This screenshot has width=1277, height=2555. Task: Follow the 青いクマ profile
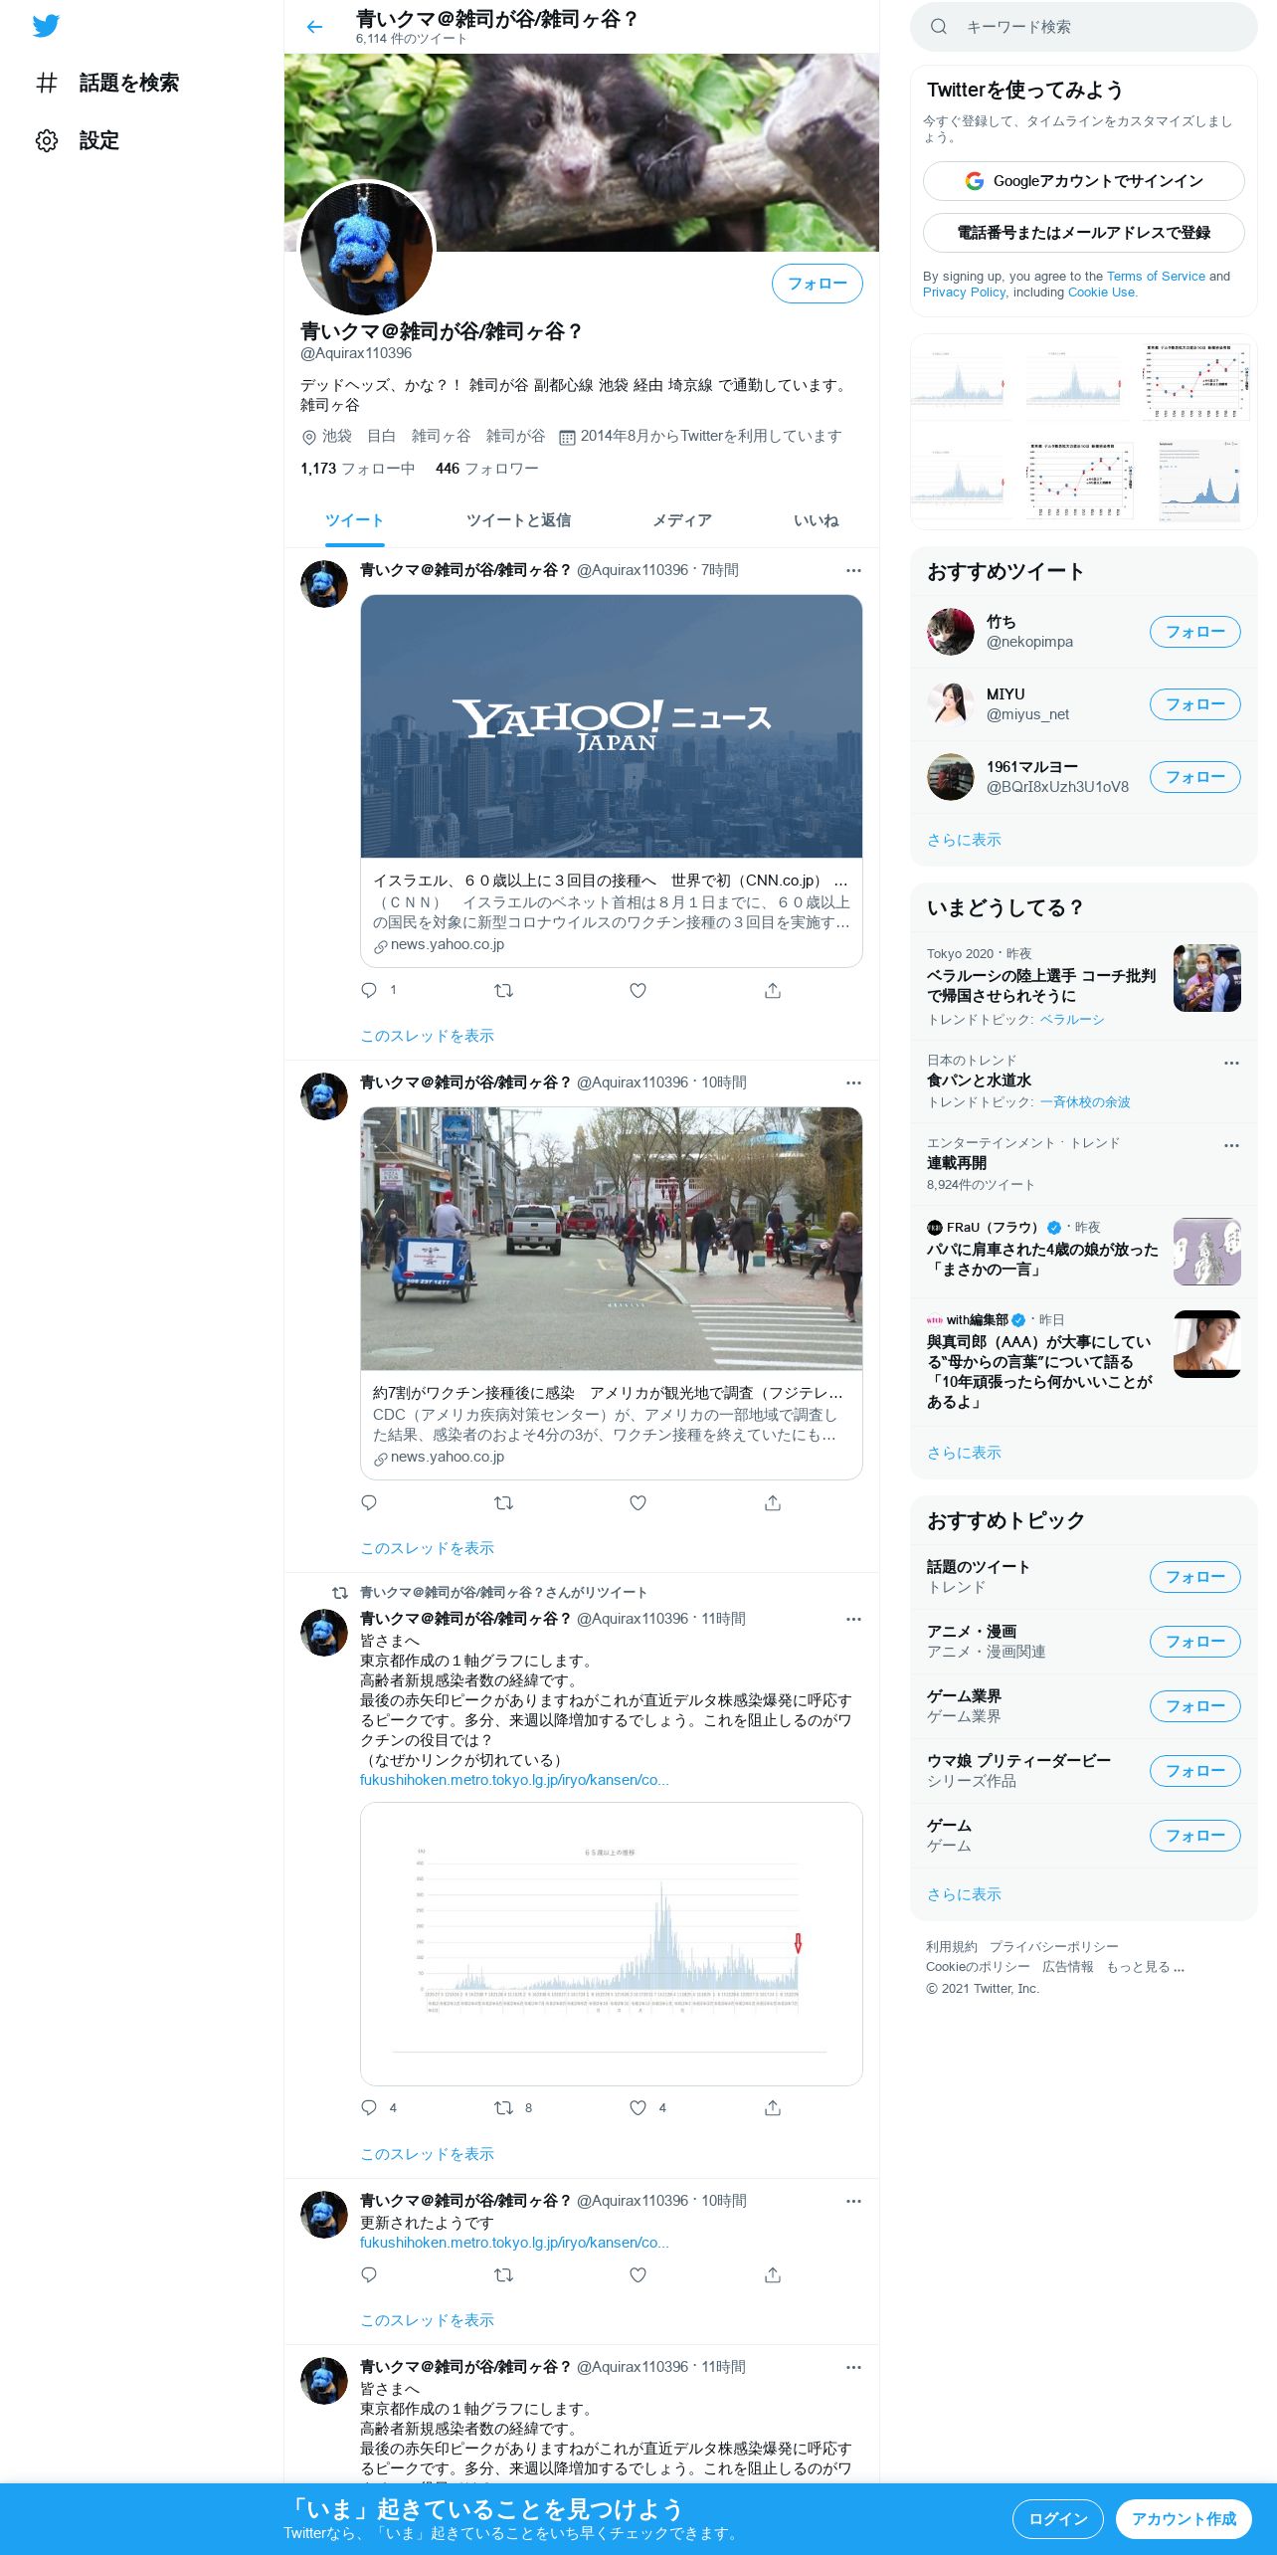[x=817, y=284]
